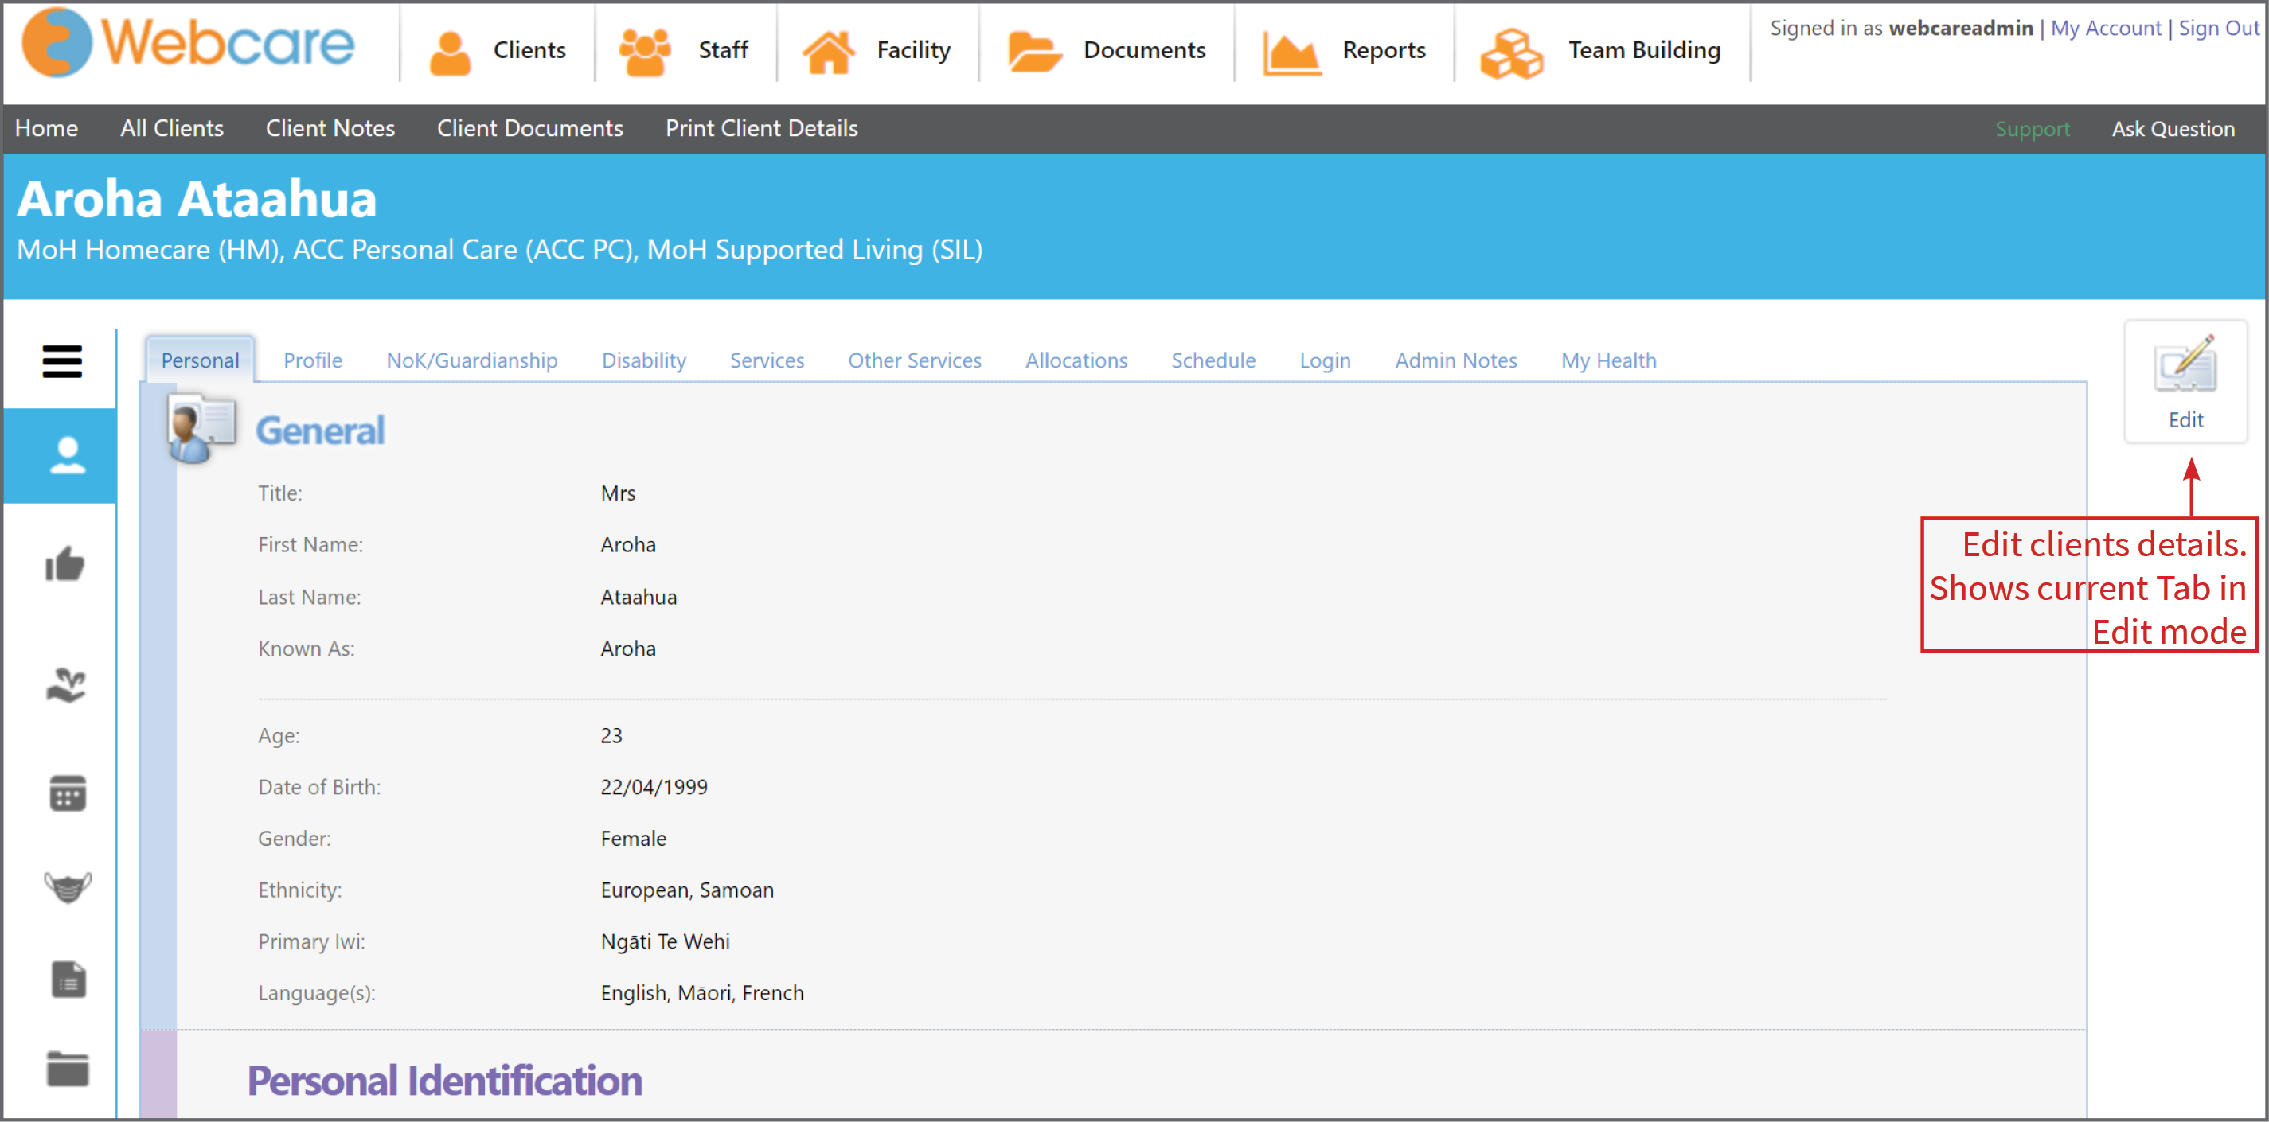Click the Ethnicity value European, Samoan
This screenshot has width=2269, height=1122.
(x=687, y=890)
